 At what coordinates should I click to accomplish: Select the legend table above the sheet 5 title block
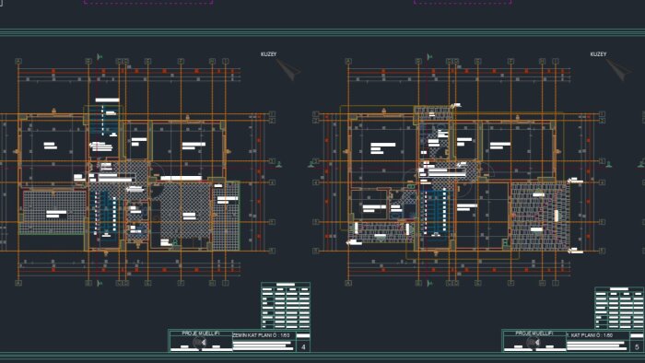(x=619, y=308)
